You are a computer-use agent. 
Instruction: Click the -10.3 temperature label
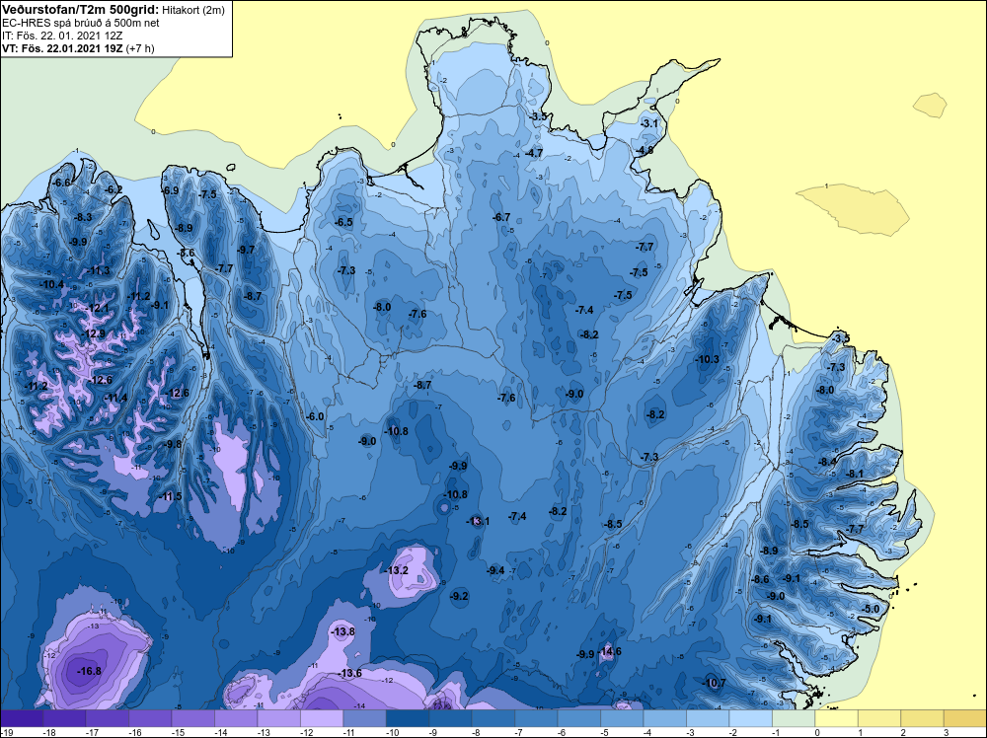tap(707, 359)
